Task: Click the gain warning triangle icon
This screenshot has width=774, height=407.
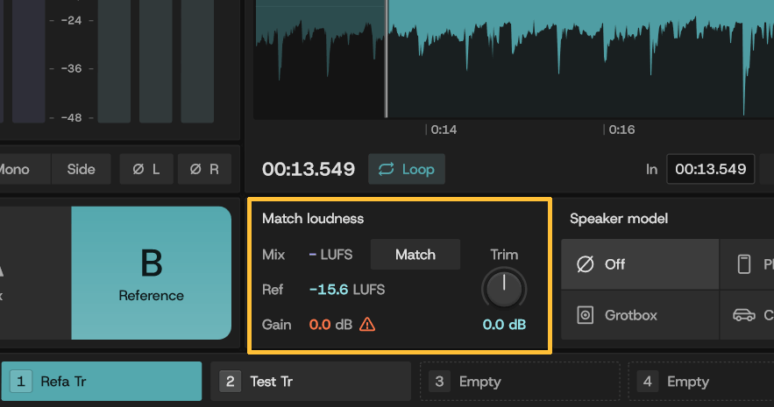Action: point(367,324)
